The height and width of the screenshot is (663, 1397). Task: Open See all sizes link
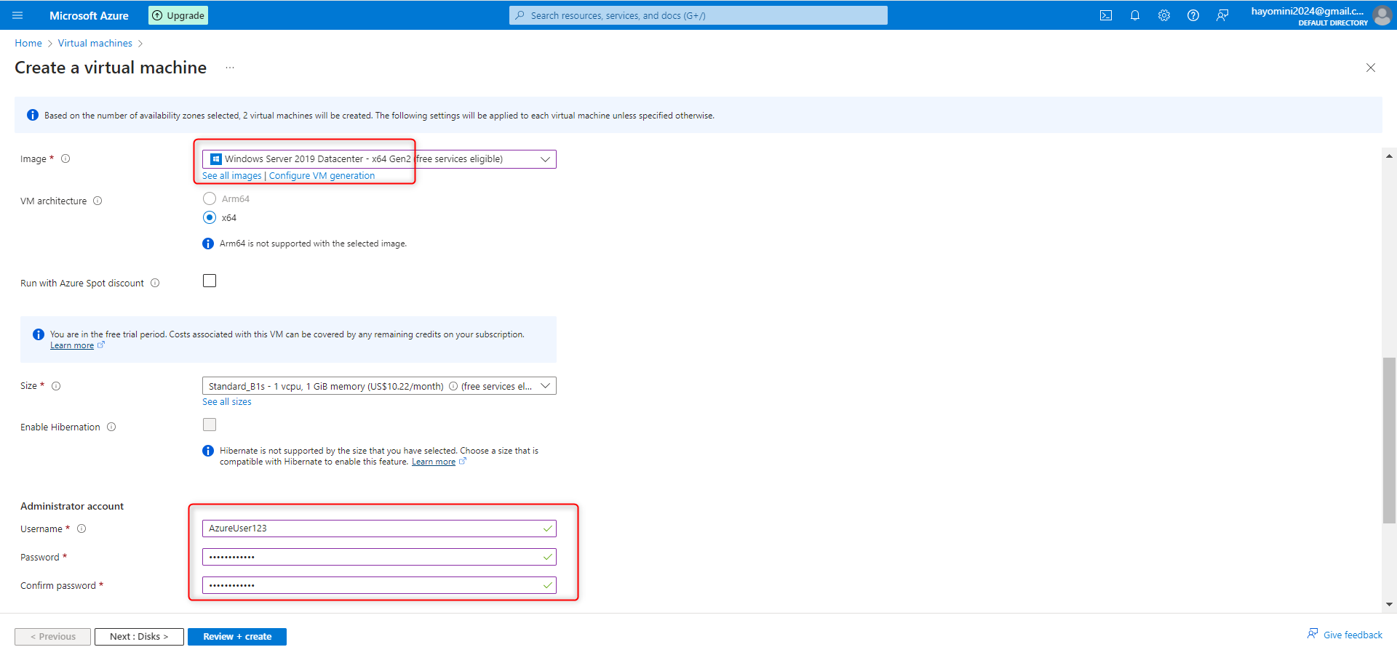pyautogui.click(x=227, y=402)
